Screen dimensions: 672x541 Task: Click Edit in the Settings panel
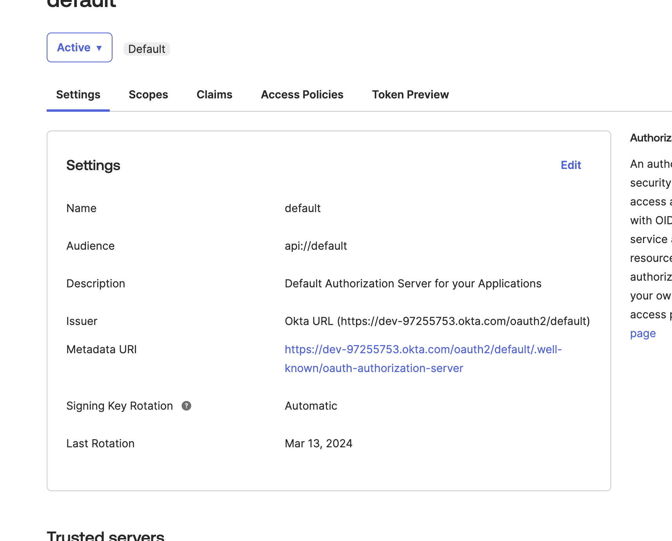(x=571, y=165)
